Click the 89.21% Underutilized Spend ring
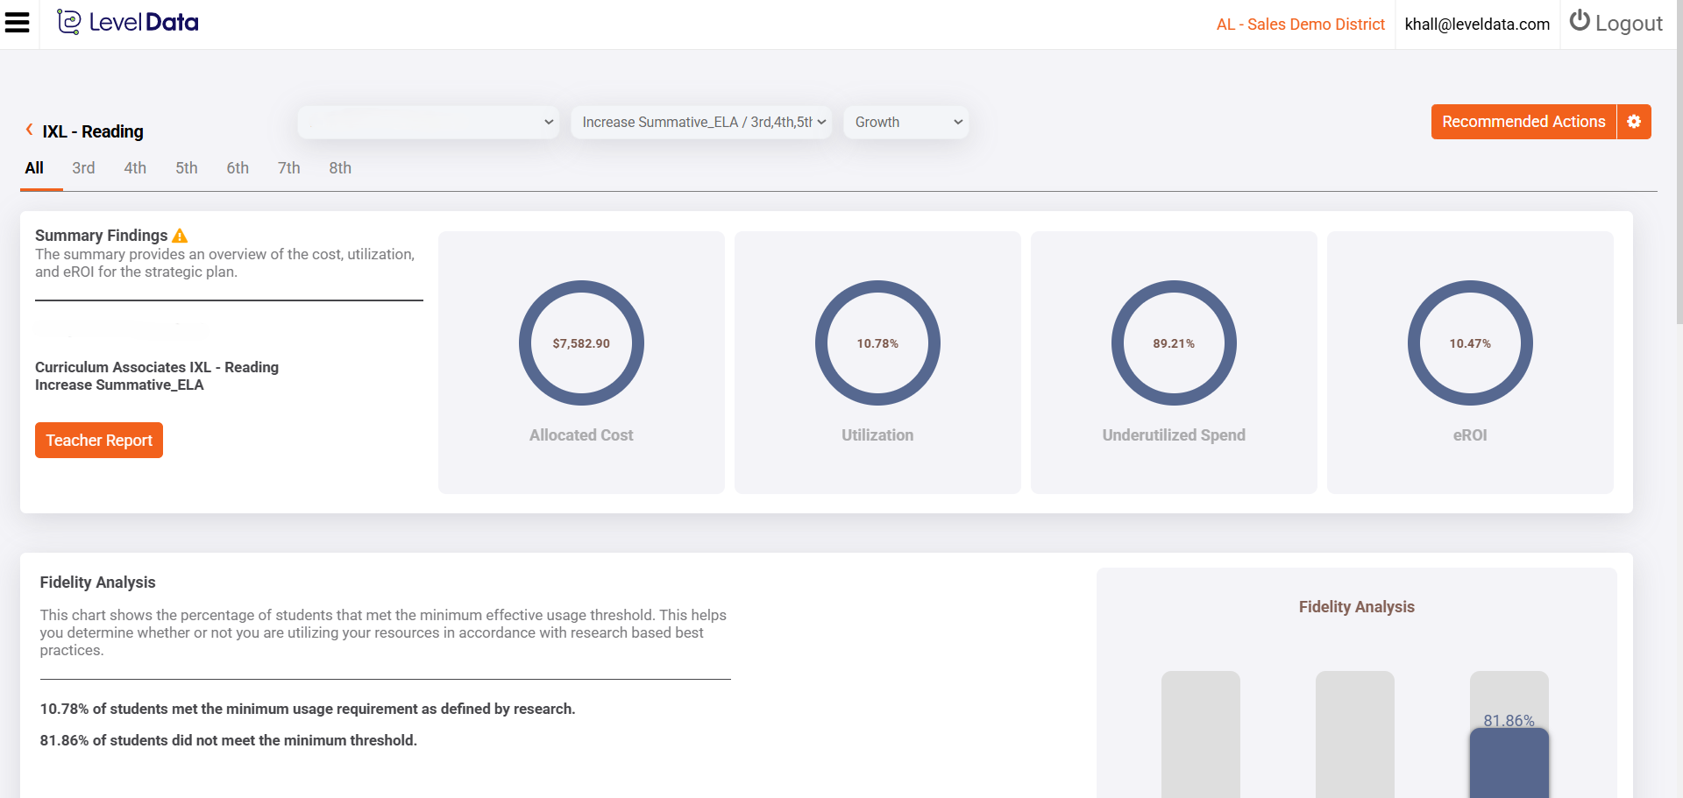The height and width of the screenshot is (798, 1683). pyautogui.click(x=1174, y=343)
